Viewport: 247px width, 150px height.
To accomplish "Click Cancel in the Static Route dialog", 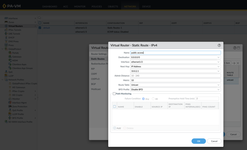I will point(214,141).
